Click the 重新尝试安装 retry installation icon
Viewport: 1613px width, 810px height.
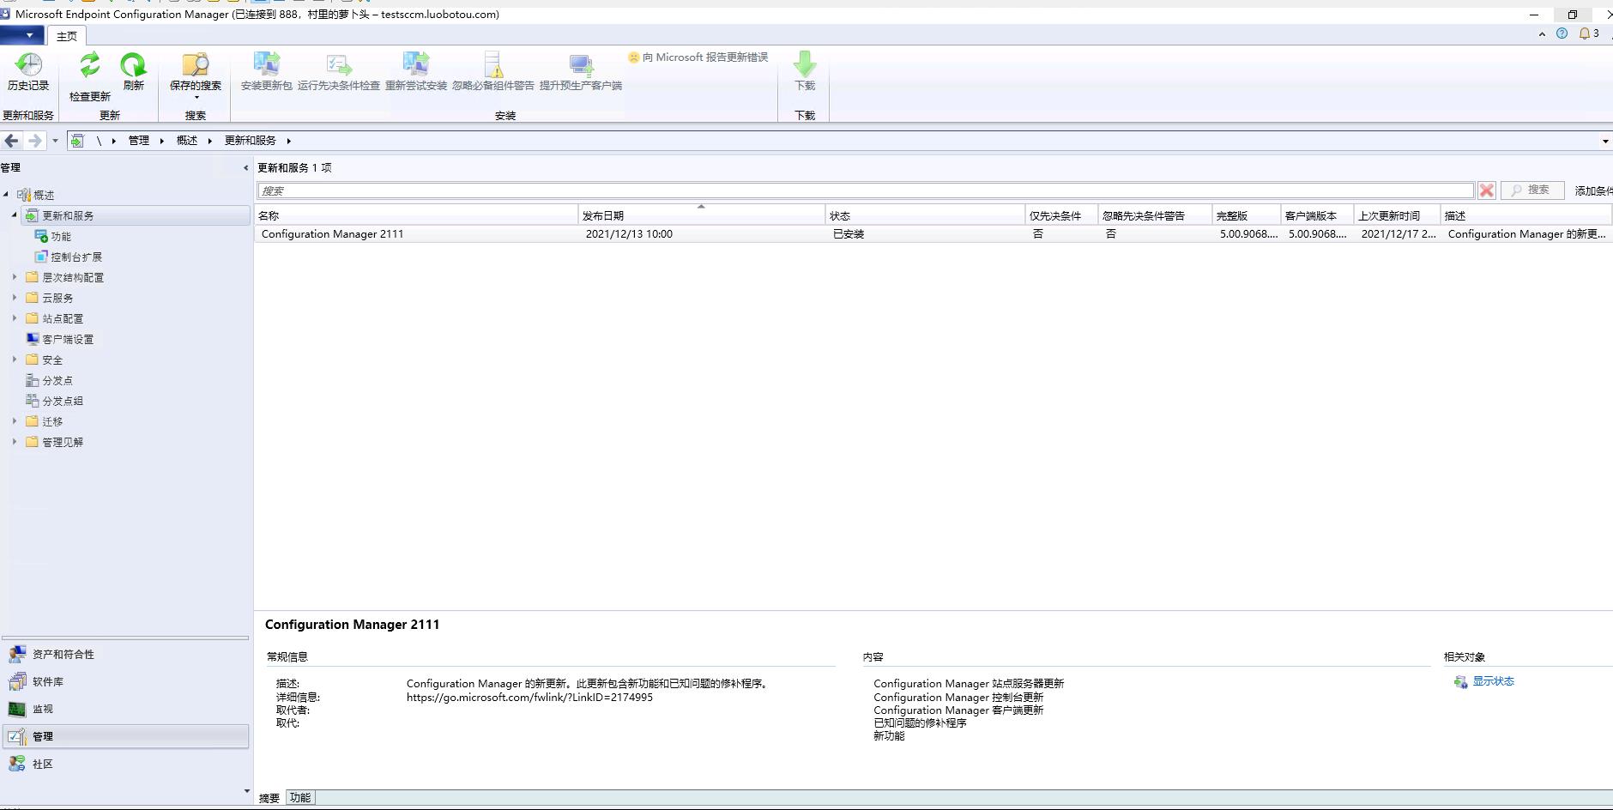tap(416, 65)
